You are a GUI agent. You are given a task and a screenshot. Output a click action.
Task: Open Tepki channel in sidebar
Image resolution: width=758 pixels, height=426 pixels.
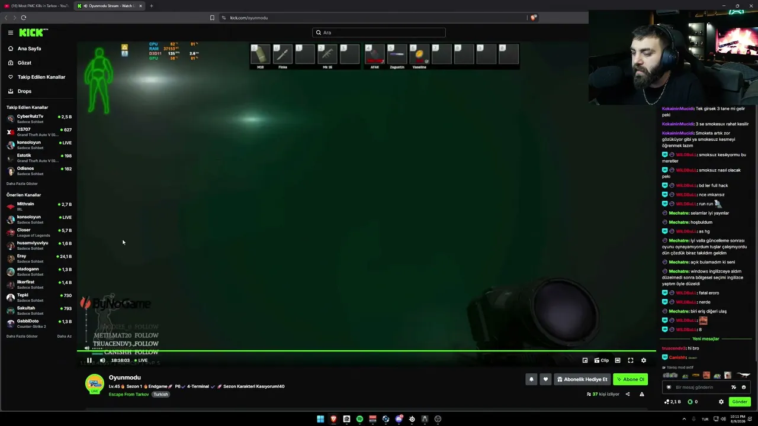tap(39, 297)
